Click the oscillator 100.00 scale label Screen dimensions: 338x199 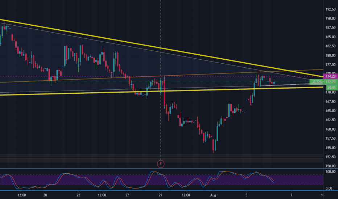click(x=330, y=172)
